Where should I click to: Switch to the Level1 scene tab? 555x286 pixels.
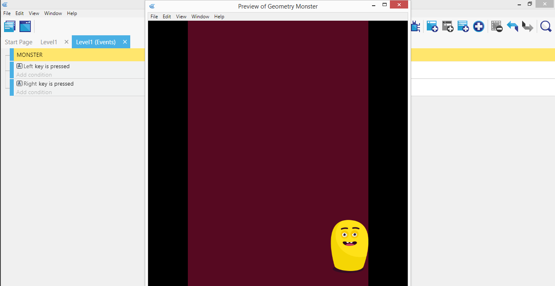pyautogui.click(x=49, y=42)
